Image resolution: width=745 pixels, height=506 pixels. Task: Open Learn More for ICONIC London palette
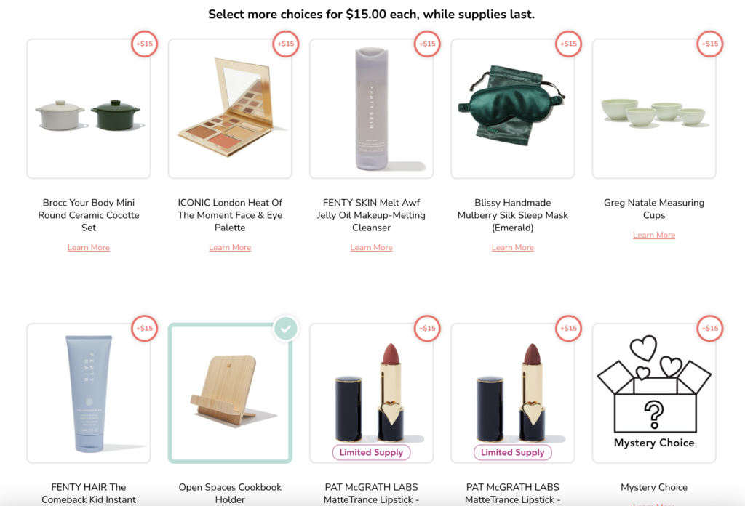click(x=230, y=248)
